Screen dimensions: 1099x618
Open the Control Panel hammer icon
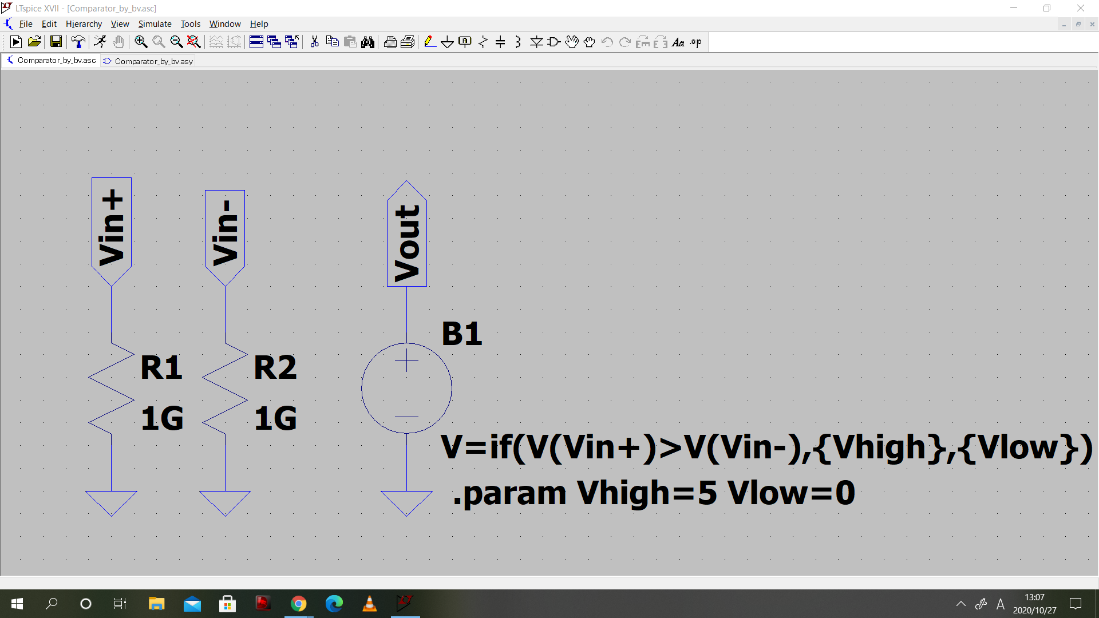tap(78, 42)
